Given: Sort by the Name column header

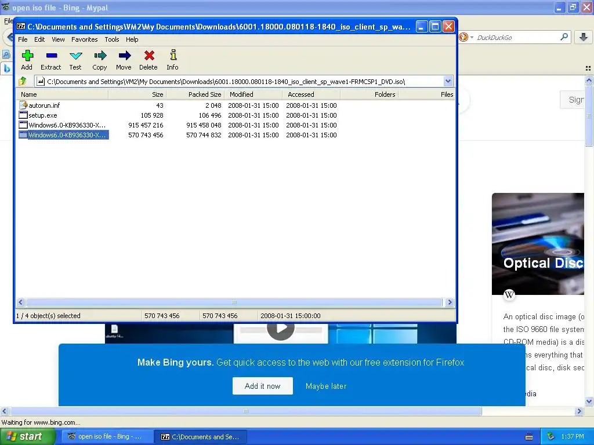Looking at the screenshot, I should (62, 94).
